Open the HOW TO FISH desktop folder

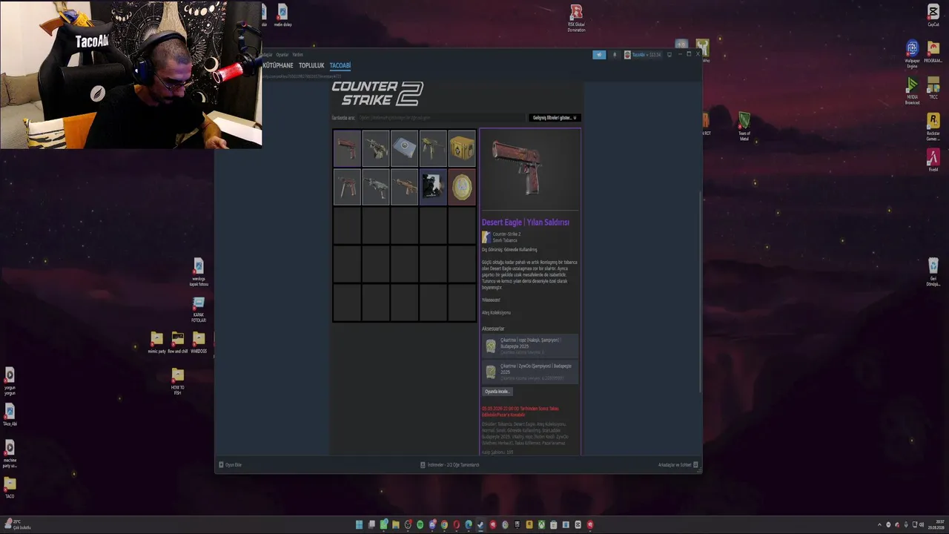[178, 382]
